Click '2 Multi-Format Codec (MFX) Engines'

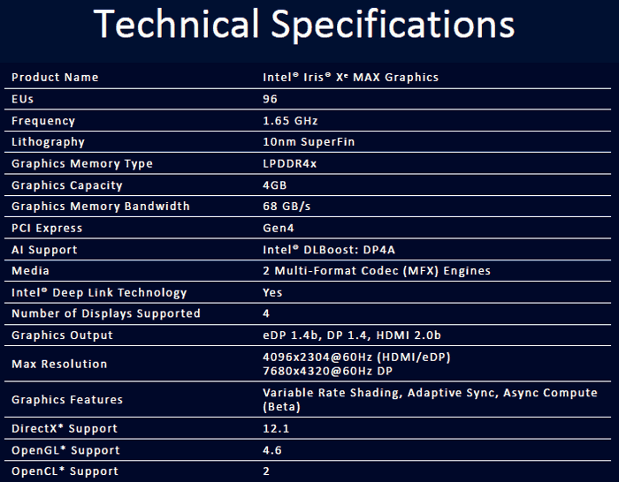[377, 271]
